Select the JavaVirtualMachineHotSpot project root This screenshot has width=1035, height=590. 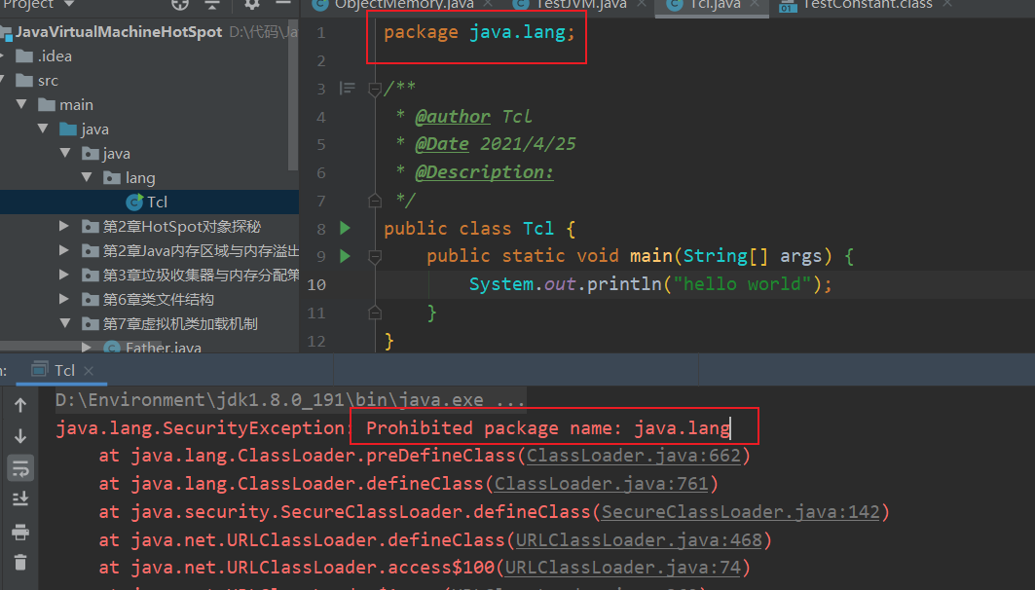click(x=118, y=32)
